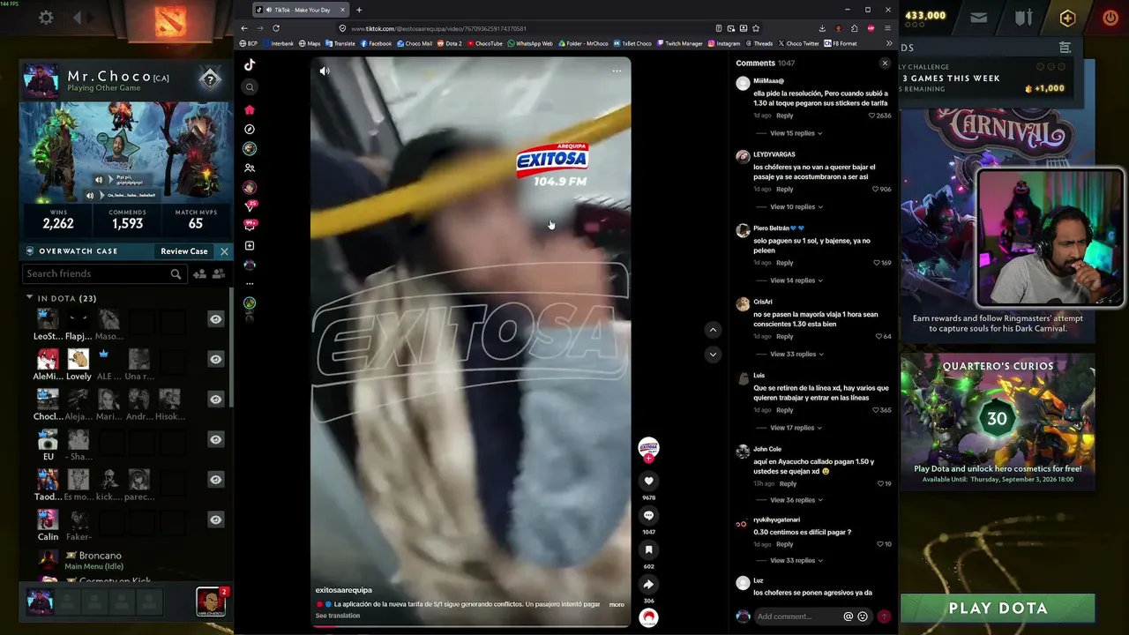Viewport: 1129px width, 635px height.
Task: Expand video description with 'more'
Action: [x=617, y=604]
